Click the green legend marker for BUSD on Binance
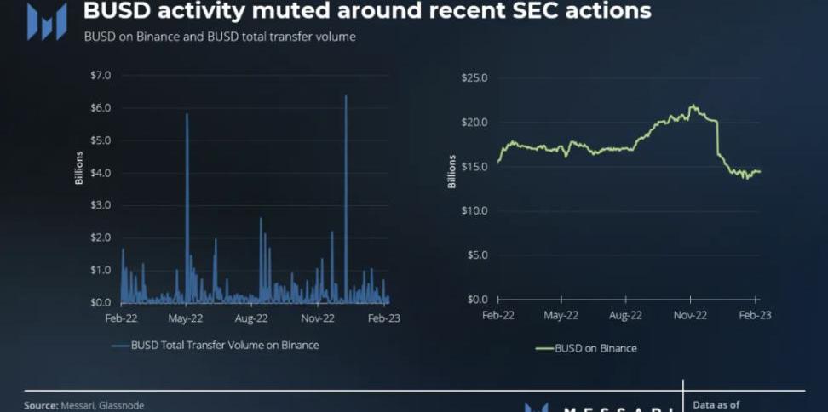Screen dimensions: 828x412 pyautogui.click(x=543, y=348)
